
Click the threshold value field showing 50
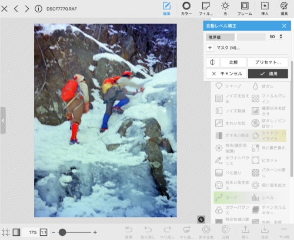[272, 36]
